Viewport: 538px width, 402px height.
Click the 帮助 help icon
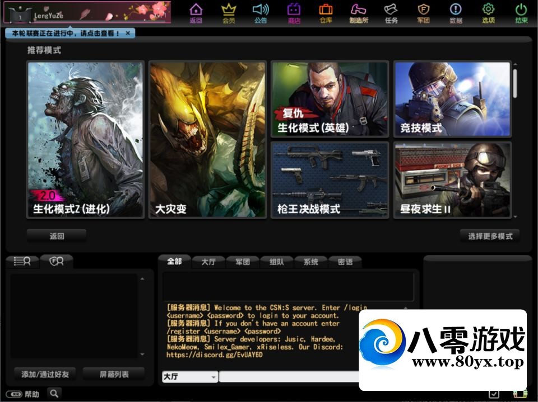click(x=22, y=394)
